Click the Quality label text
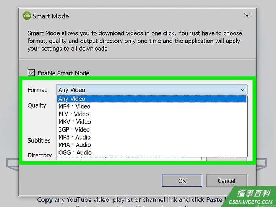Screen dimensions: 276x207 coord(37,105)
